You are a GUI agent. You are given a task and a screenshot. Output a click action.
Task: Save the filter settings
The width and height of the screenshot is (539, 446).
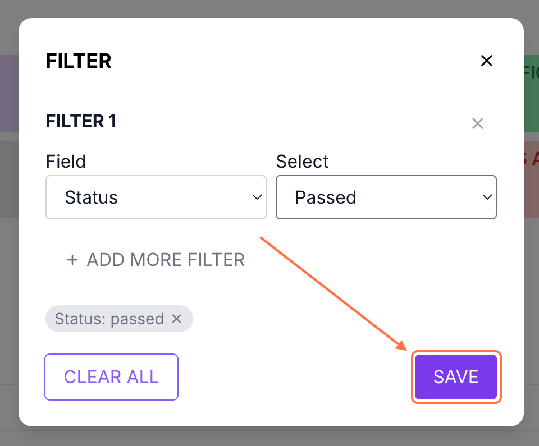(x=456, y=377)
